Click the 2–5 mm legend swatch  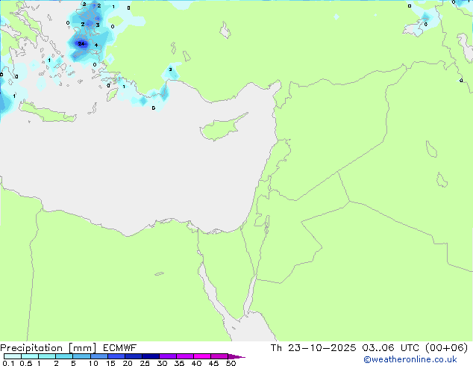[64, 356]
